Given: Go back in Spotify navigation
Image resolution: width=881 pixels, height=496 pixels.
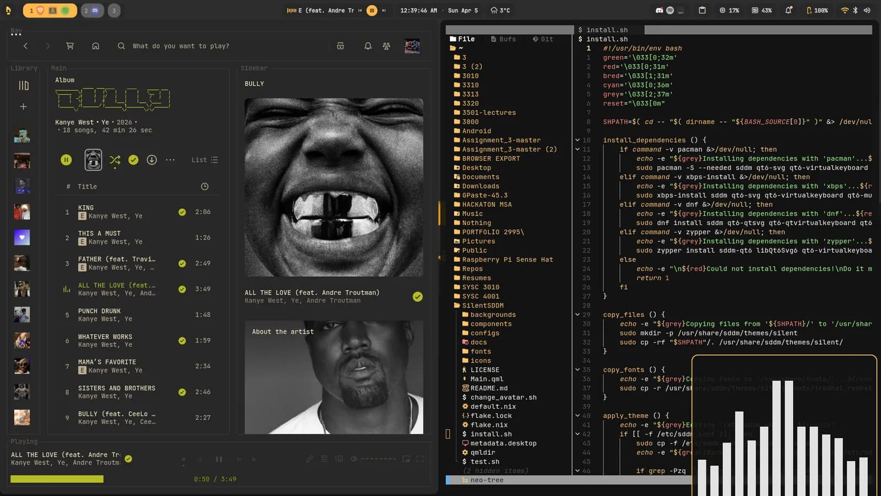Looking at the screenshot, I should pos(25,46).
